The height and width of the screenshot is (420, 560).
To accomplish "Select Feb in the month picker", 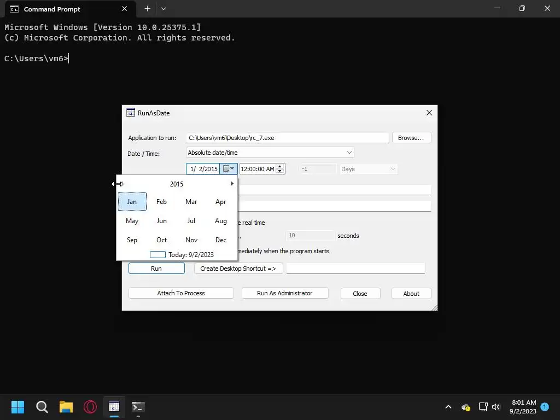I will click(x=161, y=201).
